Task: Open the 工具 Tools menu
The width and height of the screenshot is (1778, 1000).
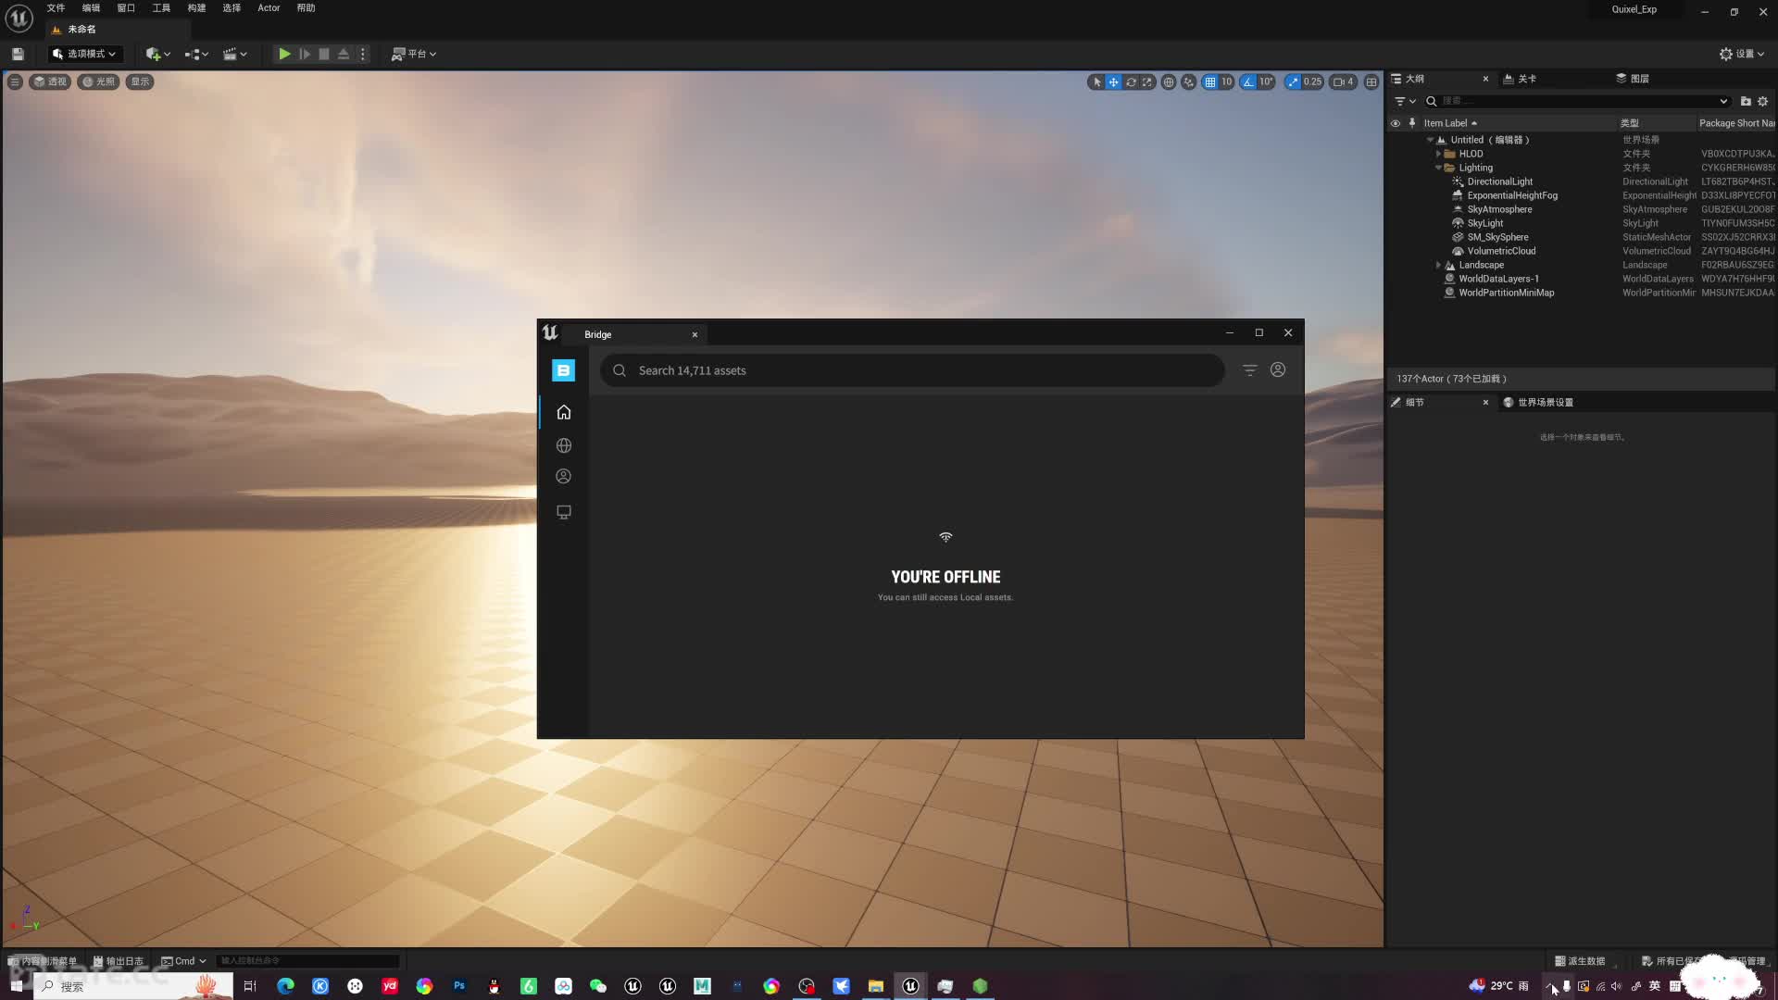Action: point(161,8)
